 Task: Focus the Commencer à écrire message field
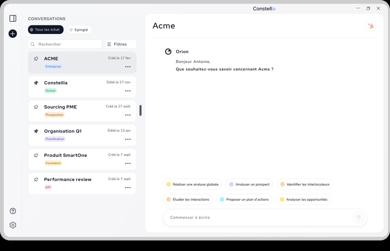pyautogui.click(x=257, y=218)
